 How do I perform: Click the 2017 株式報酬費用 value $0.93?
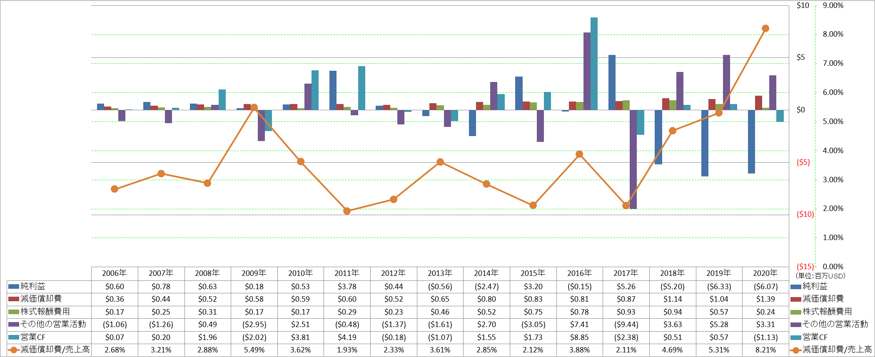[626, 312]
